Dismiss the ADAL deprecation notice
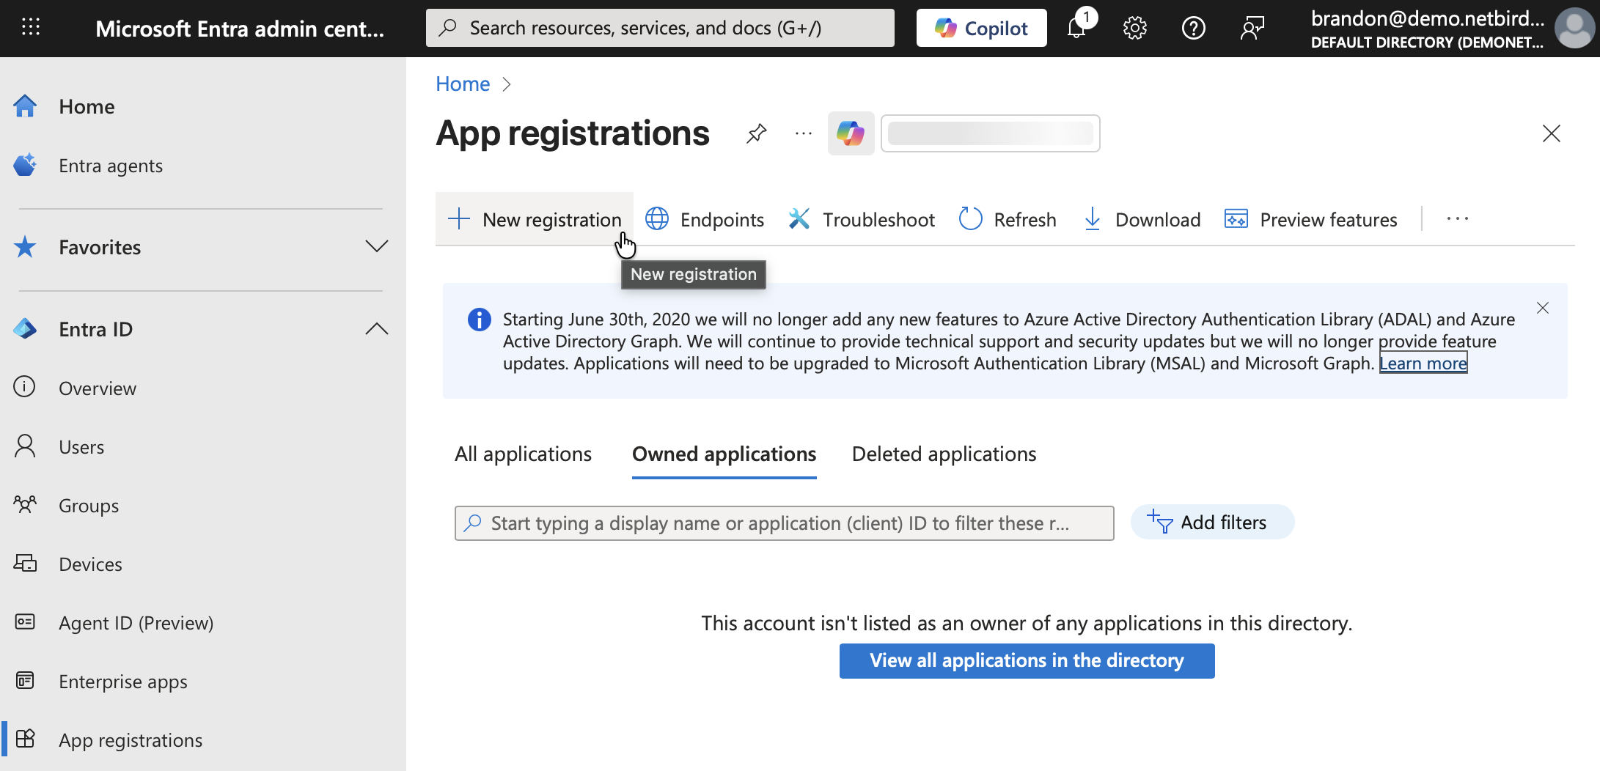Viewport: 1600px width, 771px height. [1543, 308]
